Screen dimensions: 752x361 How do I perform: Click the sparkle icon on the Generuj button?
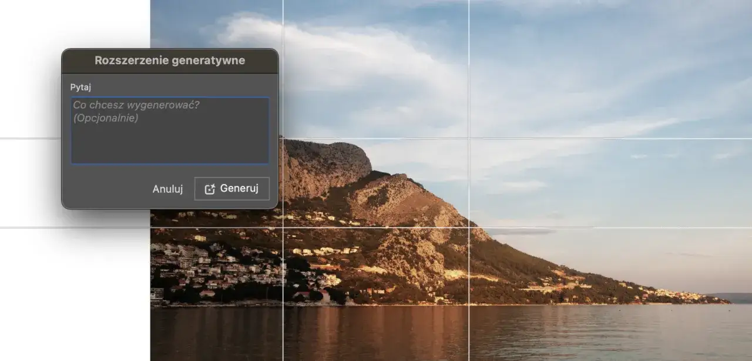[210, 189]
